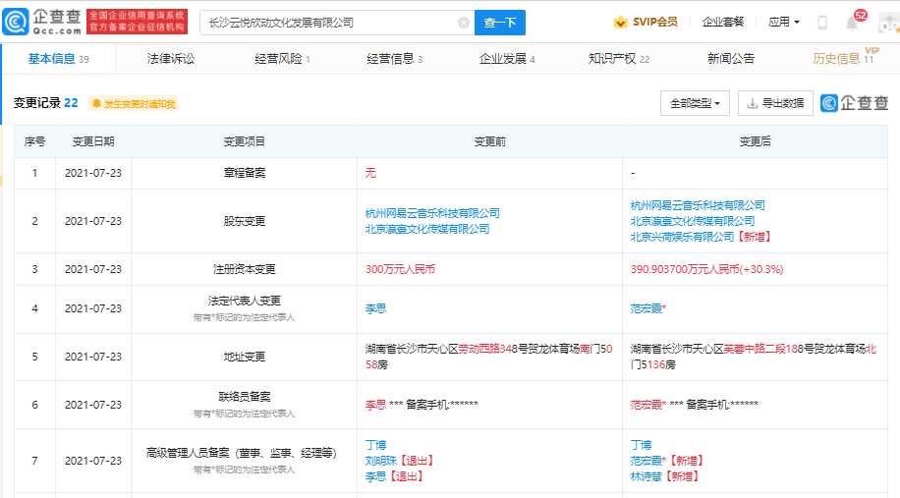
Task: Open newly added 北京兴荷娱乐有限公司 link
Action: tap(682, 237)
